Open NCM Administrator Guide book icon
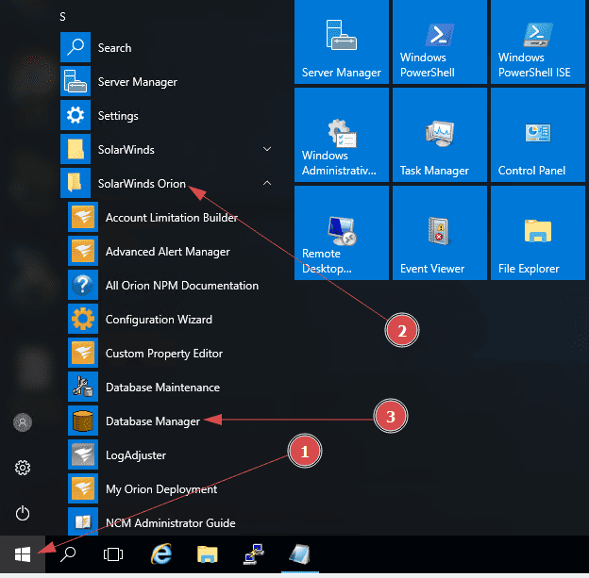The width and height of the screenshot is (589, 578). coord(83,521)
